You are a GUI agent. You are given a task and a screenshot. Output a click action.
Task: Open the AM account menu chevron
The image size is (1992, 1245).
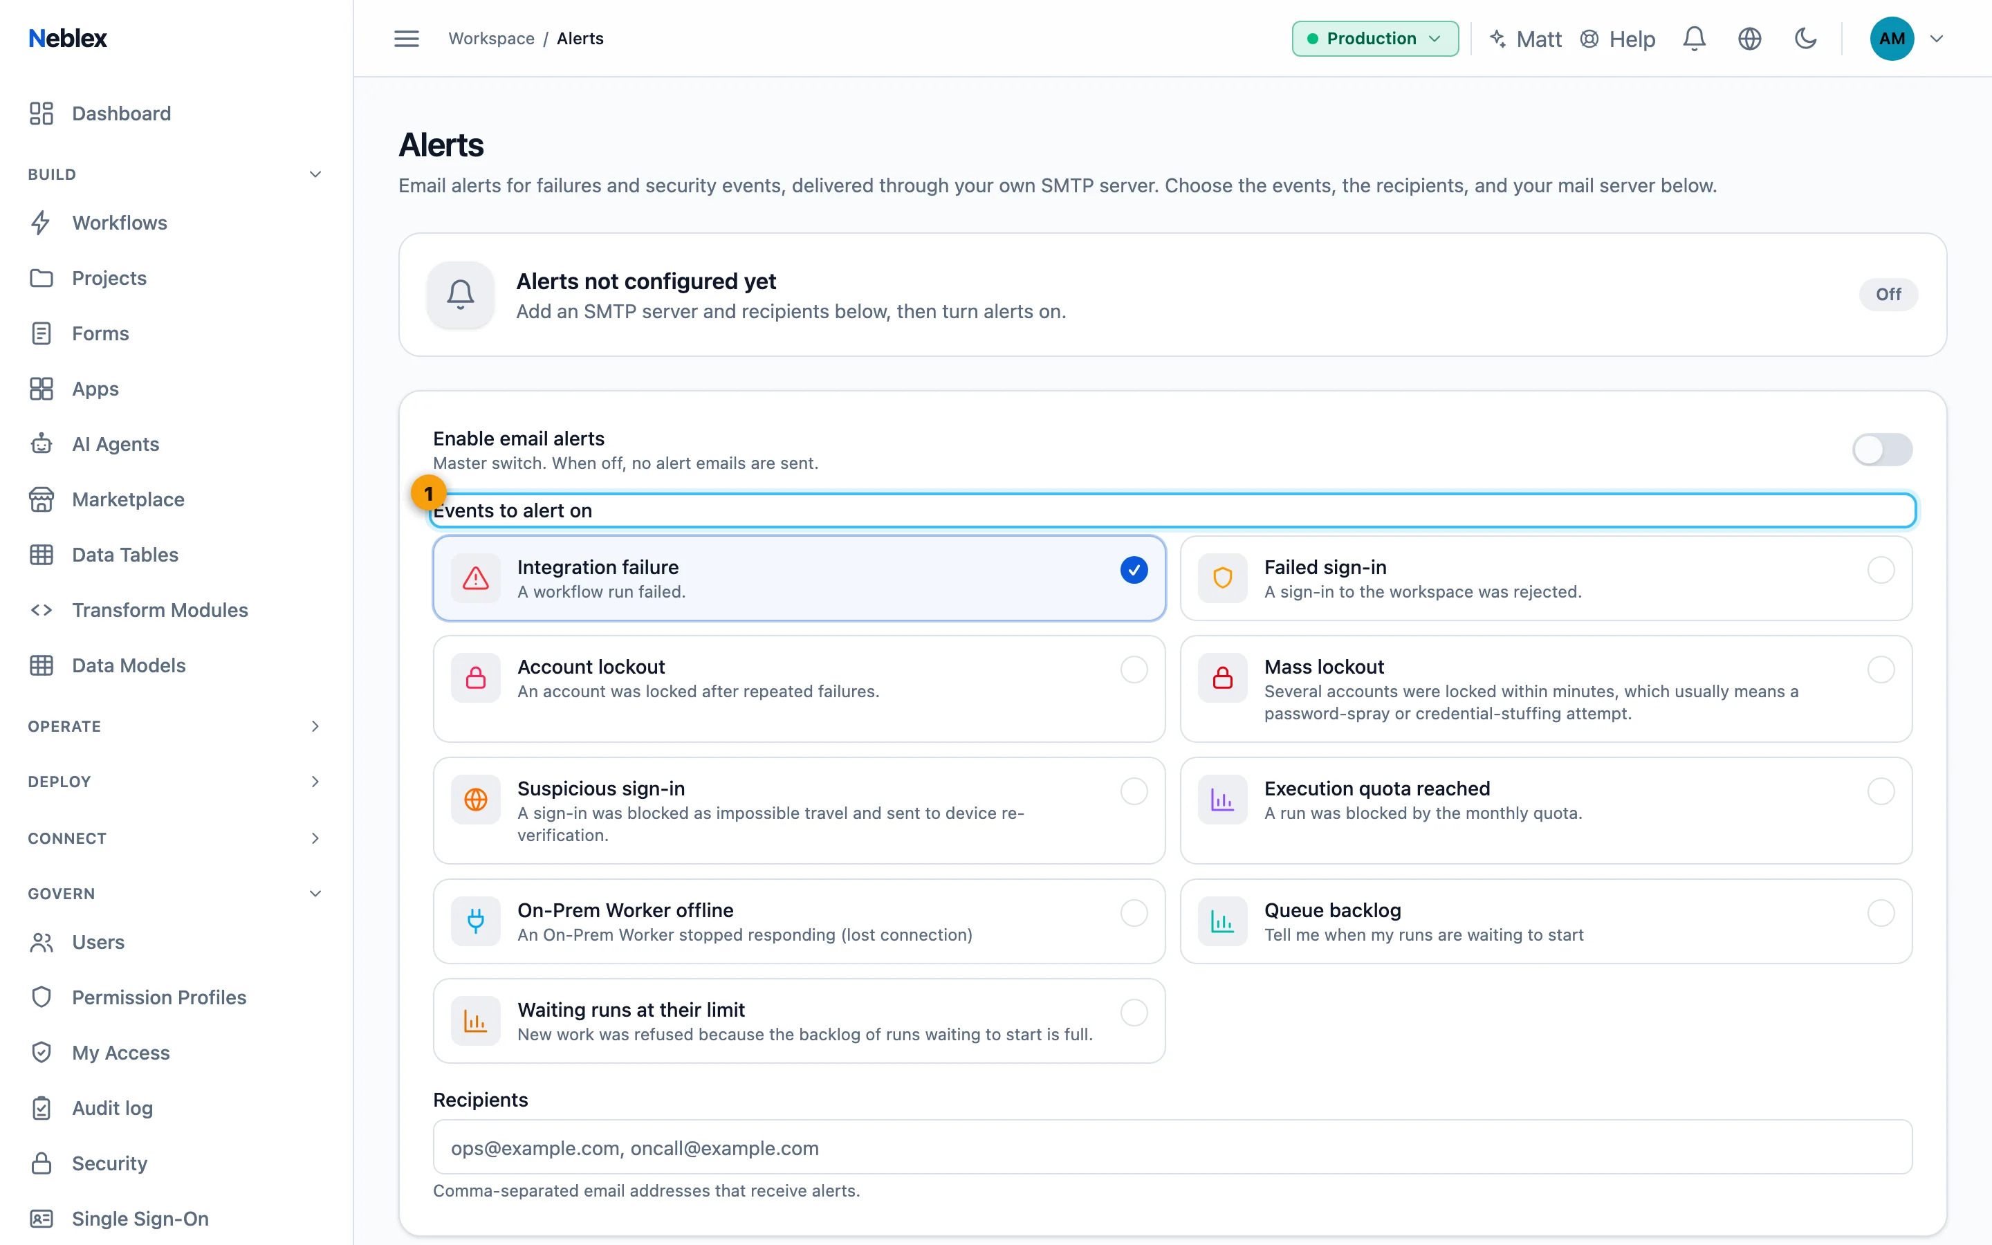coord(1936,39)
